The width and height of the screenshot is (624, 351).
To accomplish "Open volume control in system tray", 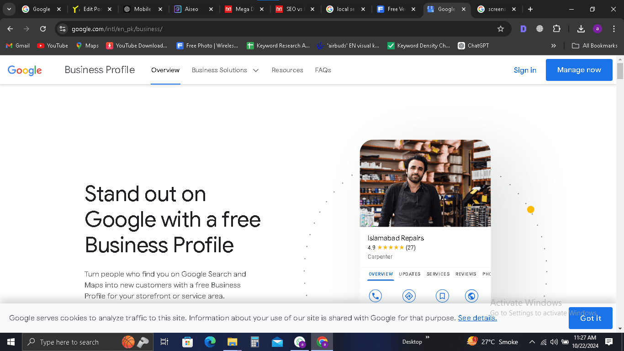I will pyautogui.click(x=554, y=342).
